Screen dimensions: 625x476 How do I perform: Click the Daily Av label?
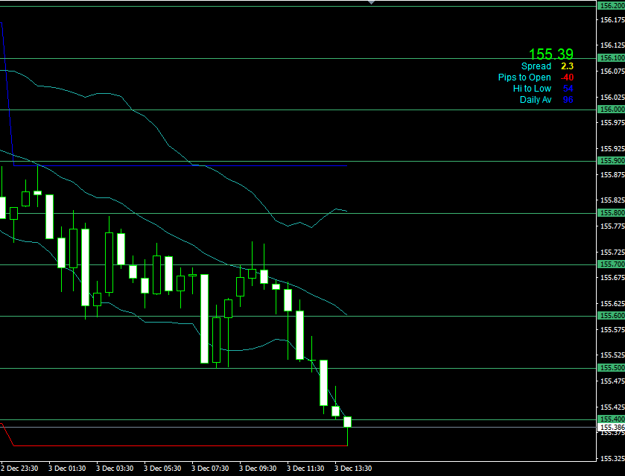coord(535,100)
